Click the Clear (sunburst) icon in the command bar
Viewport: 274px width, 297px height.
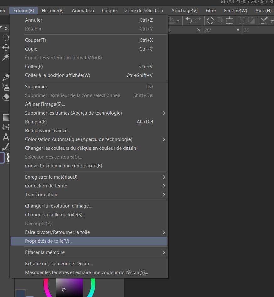coord(210,20)
